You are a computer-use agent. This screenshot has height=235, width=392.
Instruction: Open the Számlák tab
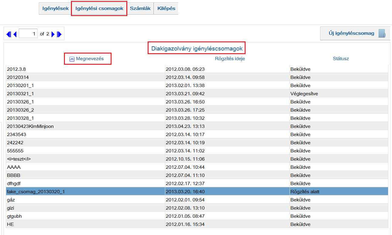tap(140, 8)
